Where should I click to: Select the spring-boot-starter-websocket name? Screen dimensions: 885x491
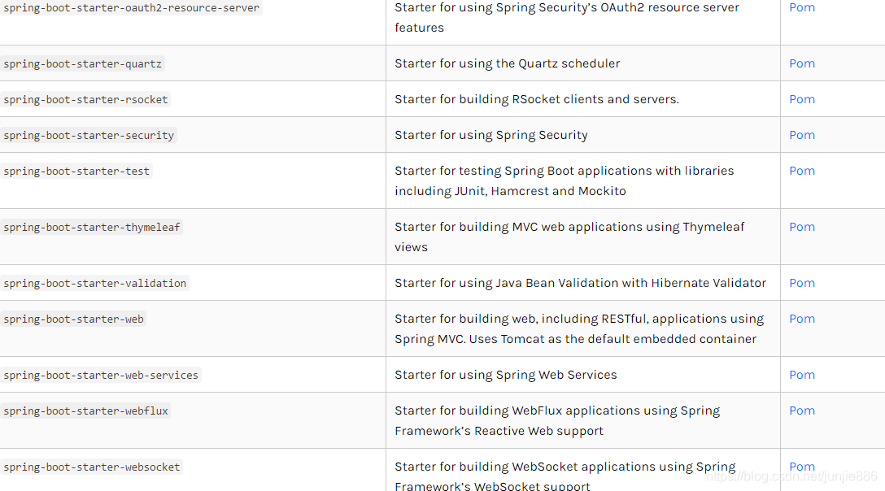click(x=91, y=467)
